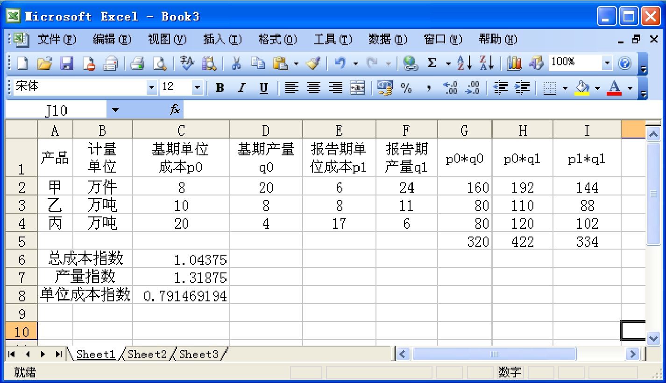Open the zoom percentage dropdown

pyautogui.click(x=607, y=63)
